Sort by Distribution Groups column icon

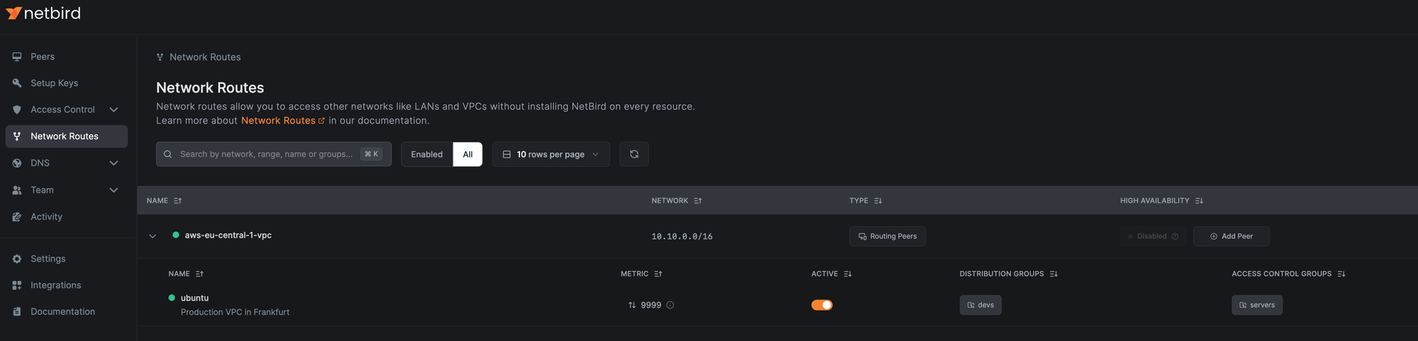(1053, 274)
